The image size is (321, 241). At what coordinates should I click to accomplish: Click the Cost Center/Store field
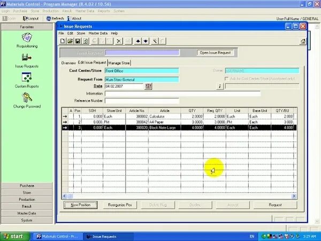tap(142, 71)
